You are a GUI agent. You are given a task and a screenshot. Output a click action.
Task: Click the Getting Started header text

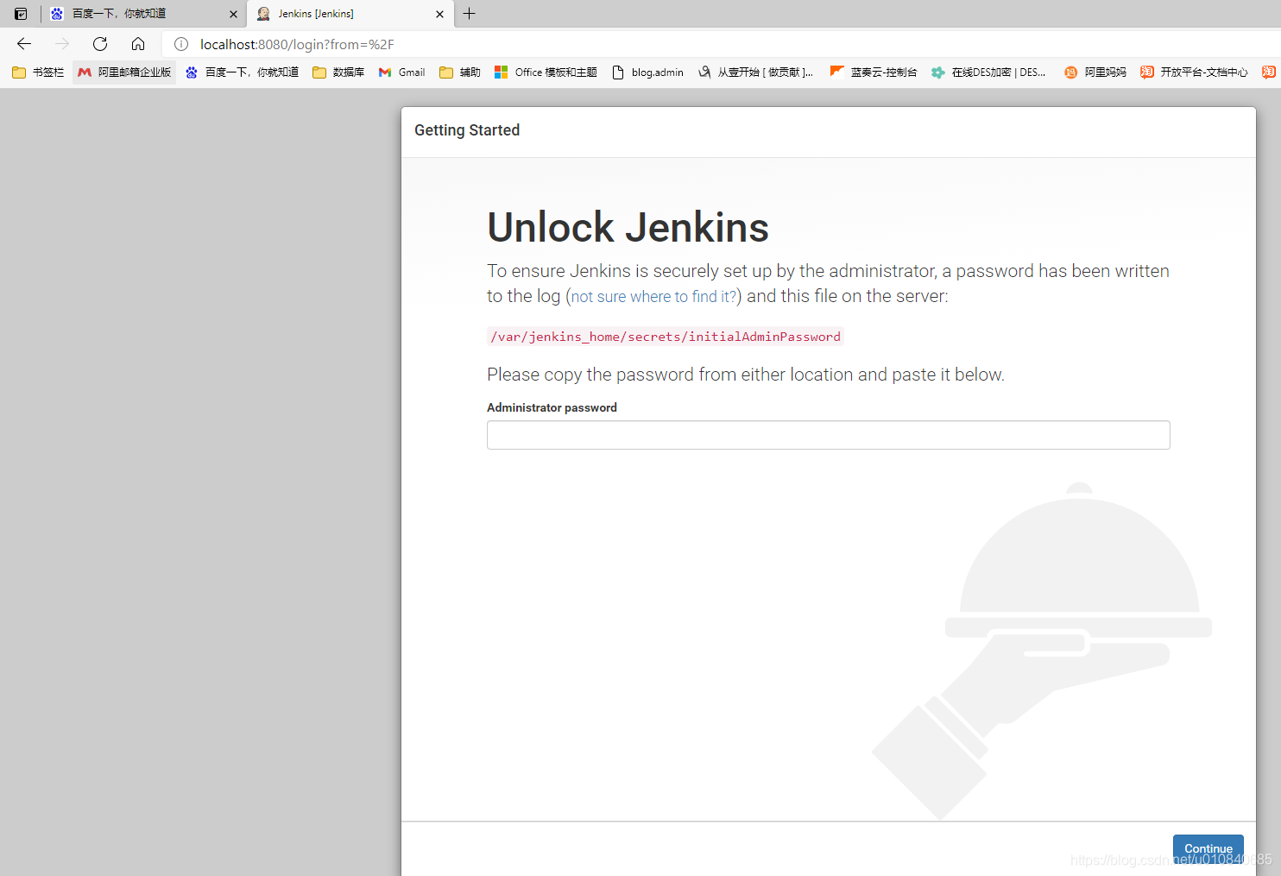467,130
